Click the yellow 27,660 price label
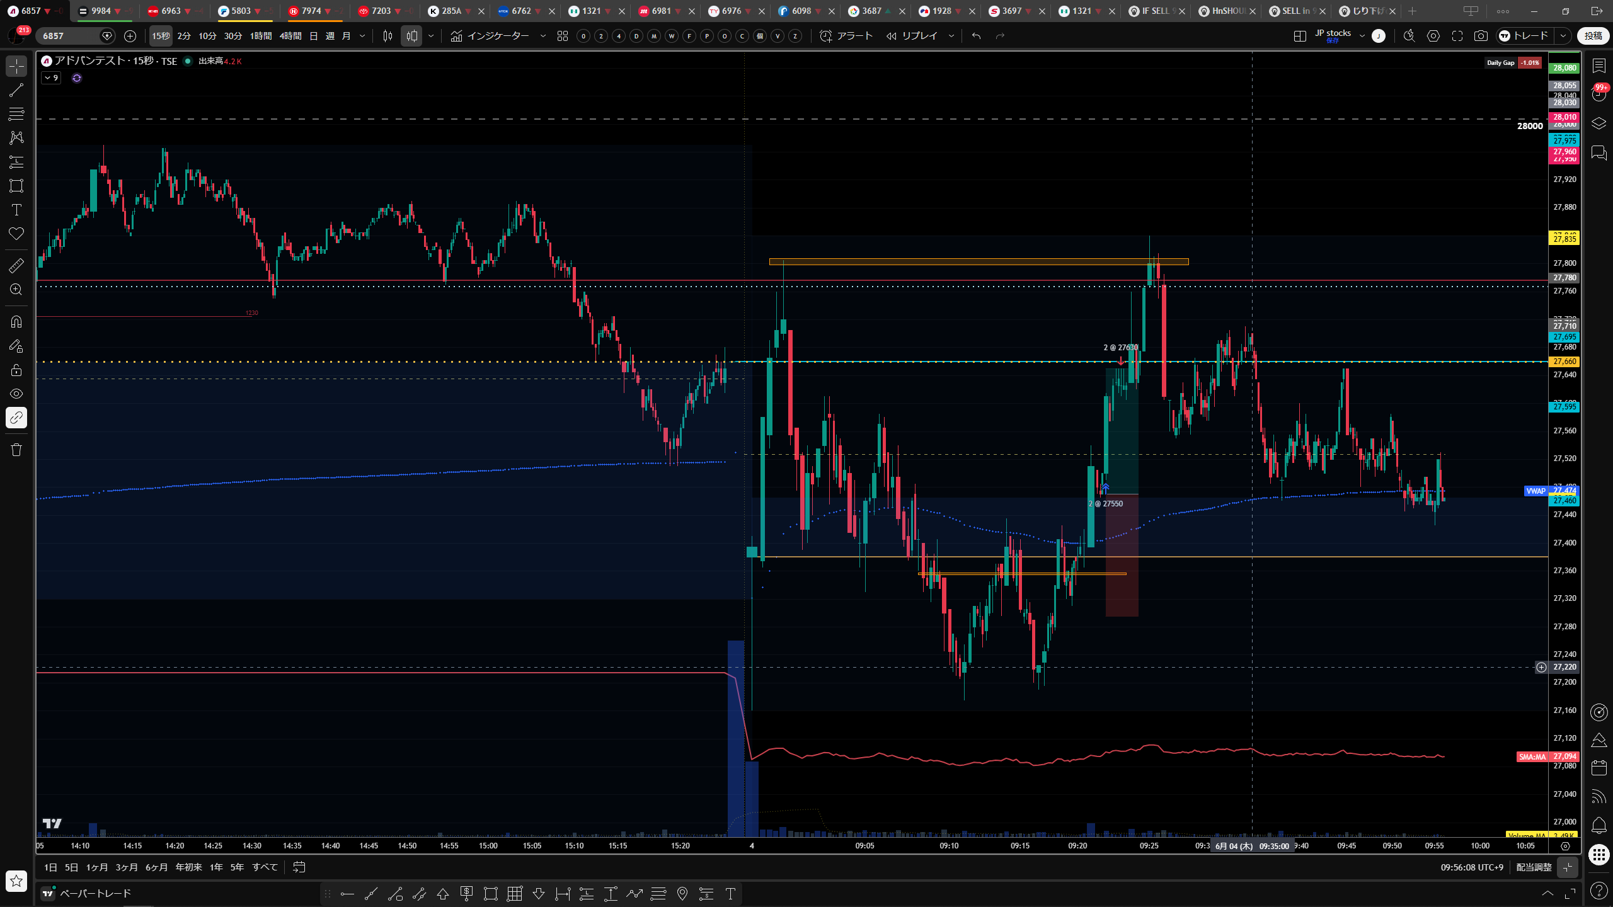 [x=1564, y=362]
